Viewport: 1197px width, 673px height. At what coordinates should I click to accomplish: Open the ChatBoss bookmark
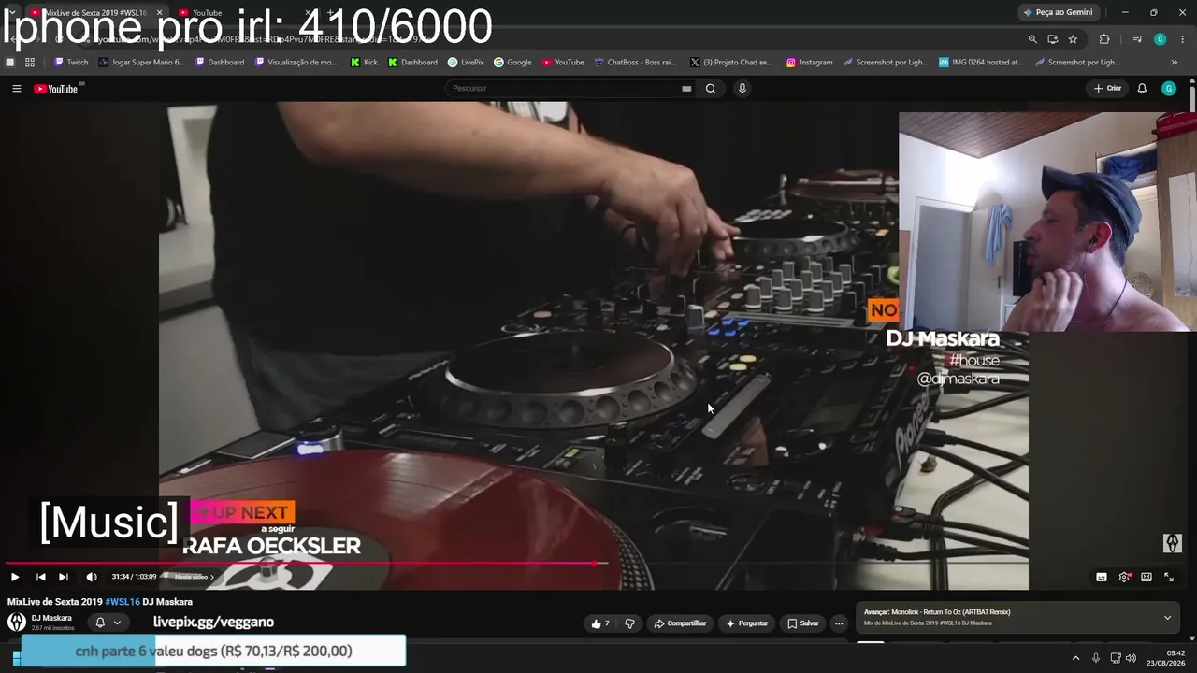coord(635,63)
